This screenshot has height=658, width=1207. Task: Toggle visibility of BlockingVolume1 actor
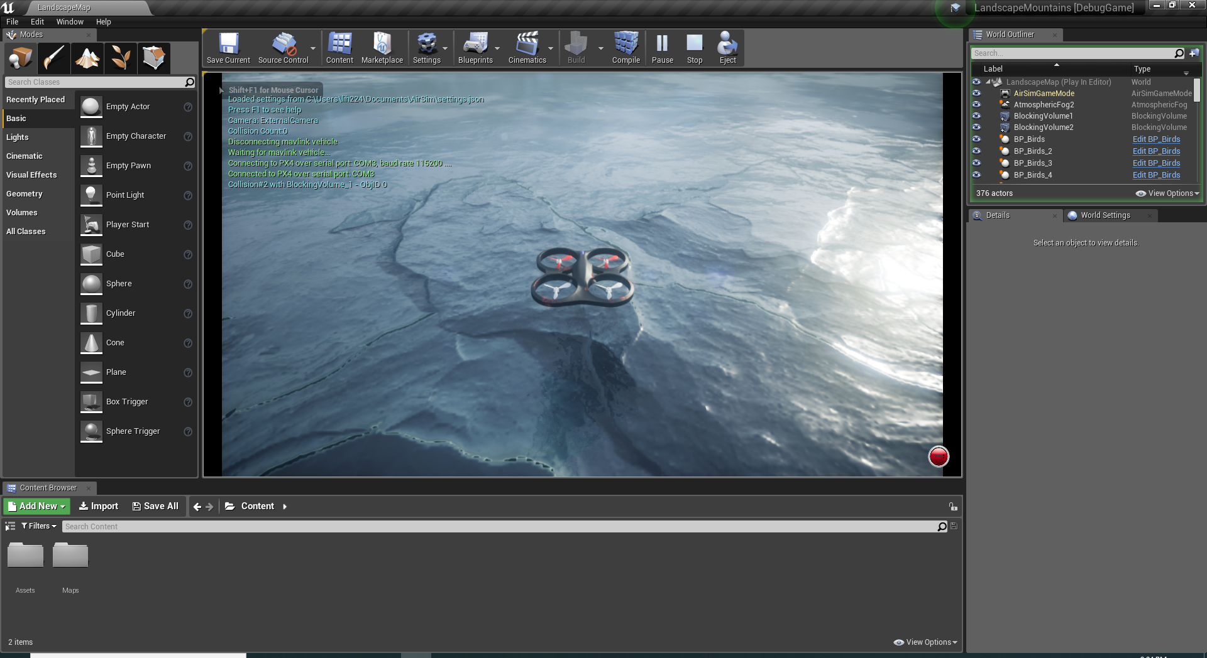click(976, 116)
